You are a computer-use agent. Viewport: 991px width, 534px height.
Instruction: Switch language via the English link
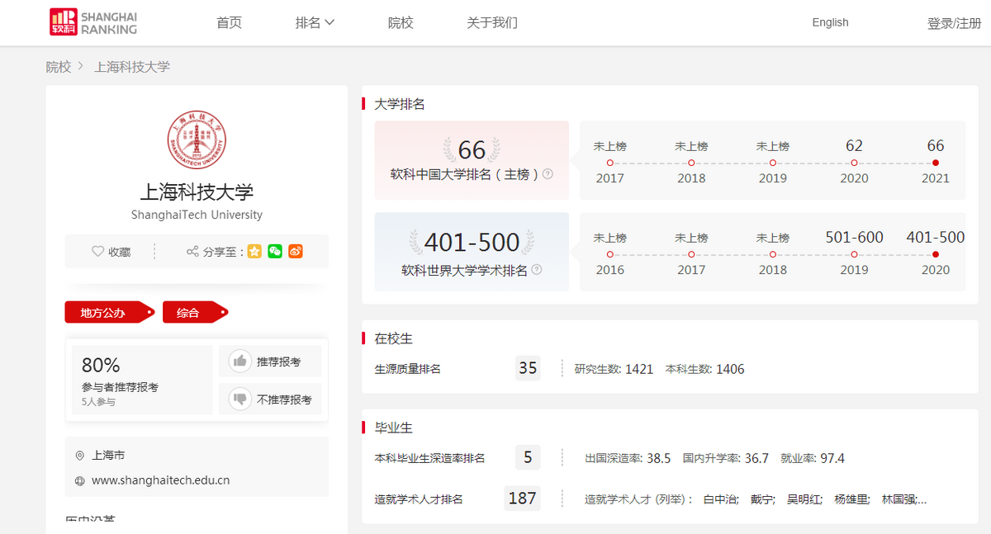[829, 22]
